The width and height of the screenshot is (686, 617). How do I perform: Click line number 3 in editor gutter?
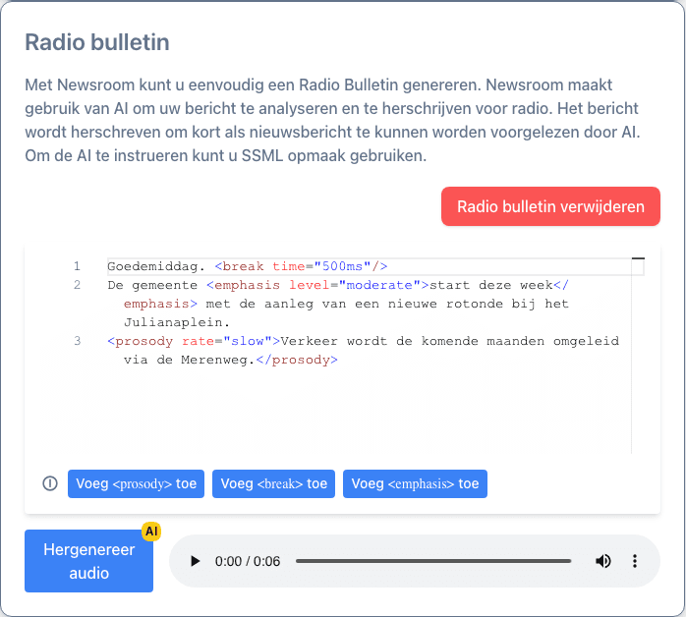pos(78,341)
